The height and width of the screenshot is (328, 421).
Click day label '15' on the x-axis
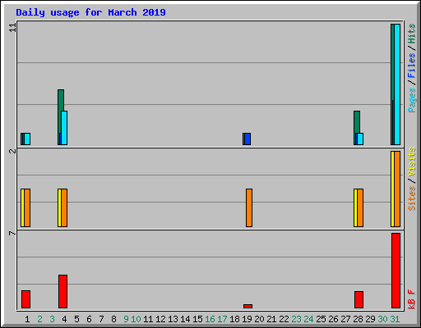197,319
